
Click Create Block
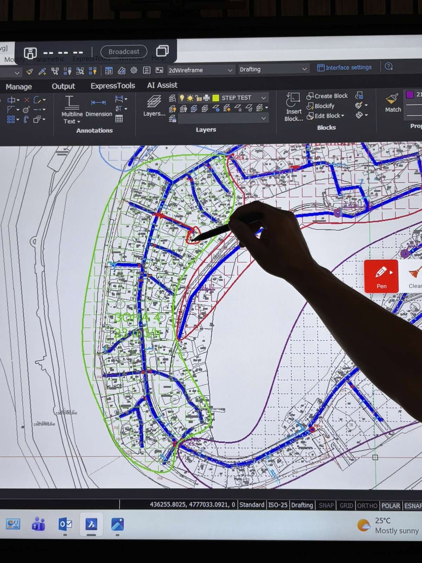(327, 96)
